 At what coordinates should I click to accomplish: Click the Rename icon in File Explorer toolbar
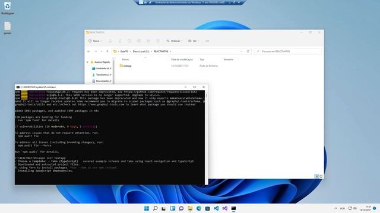coord(139,41)
